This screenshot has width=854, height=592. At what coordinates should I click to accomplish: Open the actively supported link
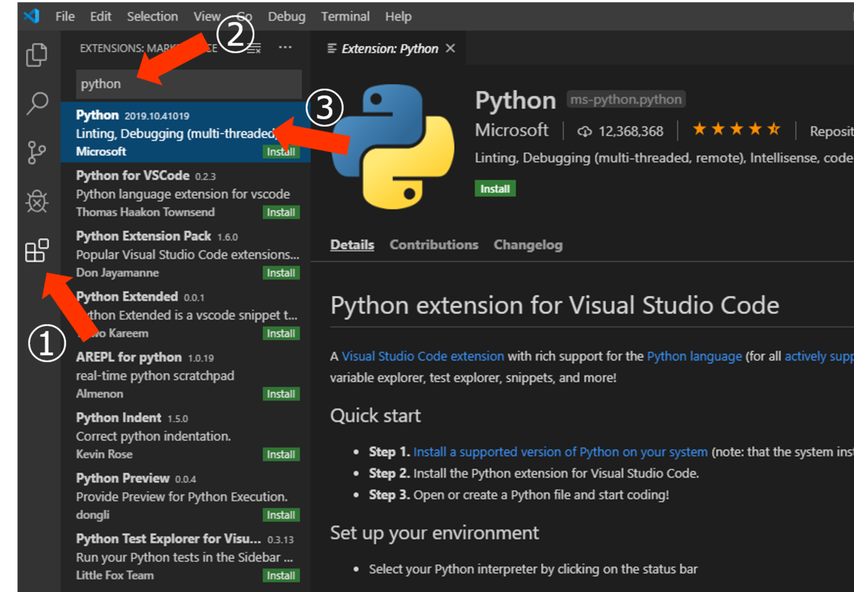819,357
